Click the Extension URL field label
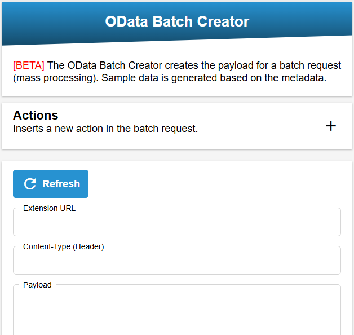This screenshot has width=354, height=335. [x=49, y=208]
